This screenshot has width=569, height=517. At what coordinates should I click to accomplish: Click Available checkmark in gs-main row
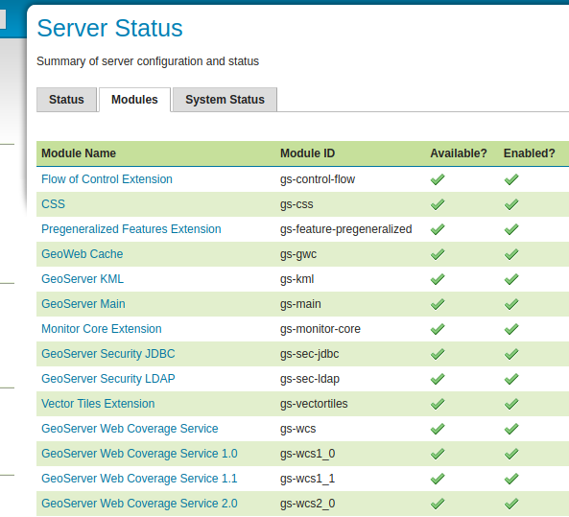pyautogui.click(x=438, y=304)
